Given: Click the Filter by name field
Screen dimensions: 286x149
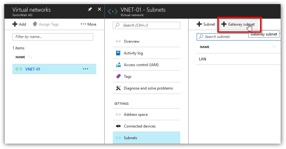Looking at the screenshot, I should coord(53,37).
